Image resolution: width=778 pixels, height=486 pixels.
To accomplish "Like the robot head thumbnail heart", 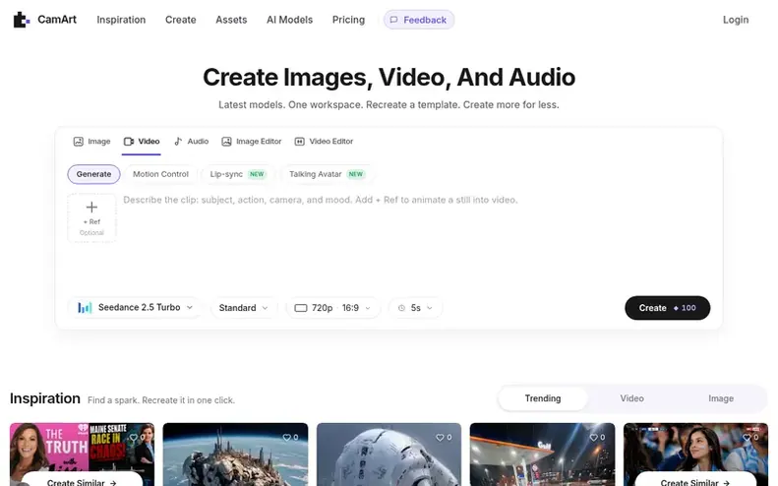I will click(x=440, y=438).
